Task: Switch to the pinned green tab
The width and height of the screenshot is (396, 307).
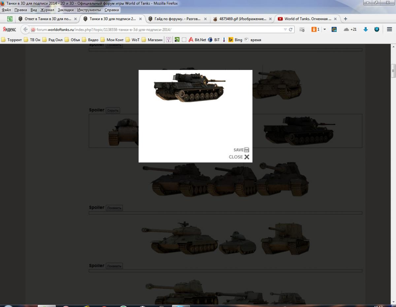Action: pos(10,19)
